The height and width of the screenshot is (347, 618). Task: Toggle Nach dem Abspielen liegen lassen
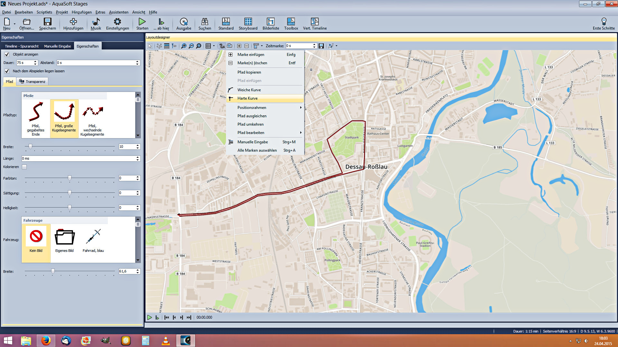(7, 71)
